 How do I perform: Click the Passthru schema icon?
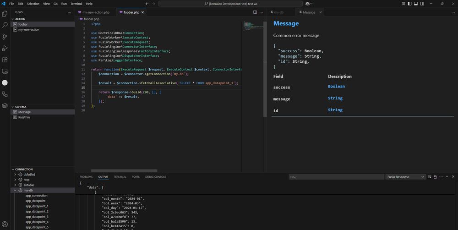15,117
